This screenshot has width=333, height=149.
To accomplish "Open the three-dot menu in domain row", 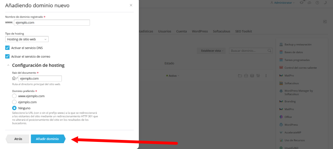I will (x=266, y=76).
